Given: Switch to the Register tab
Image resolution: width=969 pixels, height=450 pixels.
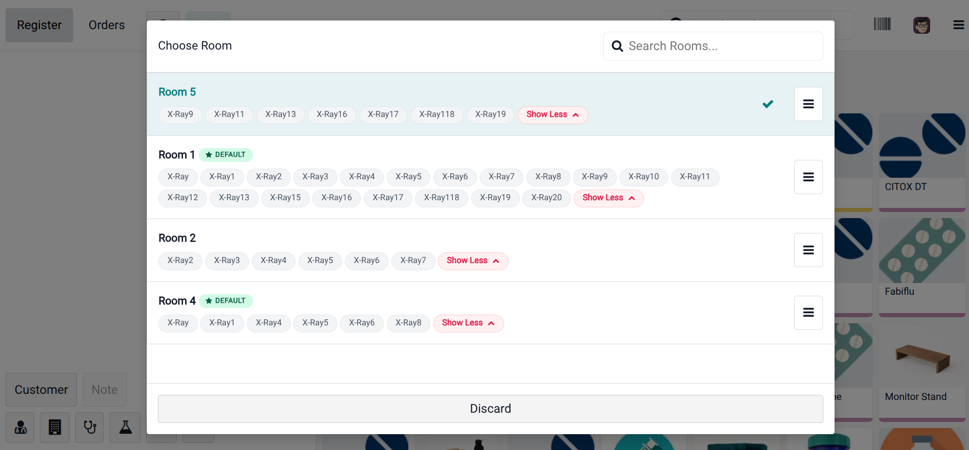Looking at the screenshot, I should tap(39, 25).
